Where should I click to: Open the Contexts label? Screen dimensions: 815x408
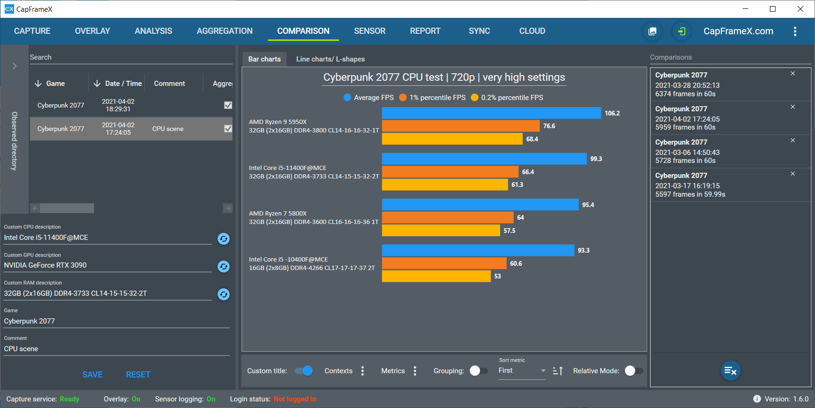pyautogui.click(x=338, y=371)
